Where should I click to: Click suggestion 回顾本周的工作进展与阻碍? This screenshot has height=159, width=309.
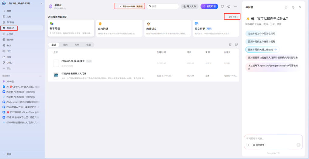pos(262,41)
